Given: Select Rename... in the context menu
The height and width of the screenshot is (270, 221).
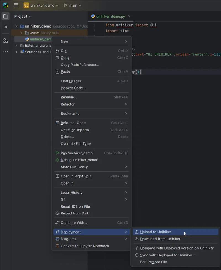Looking at the screenshot, I should 91,97.
